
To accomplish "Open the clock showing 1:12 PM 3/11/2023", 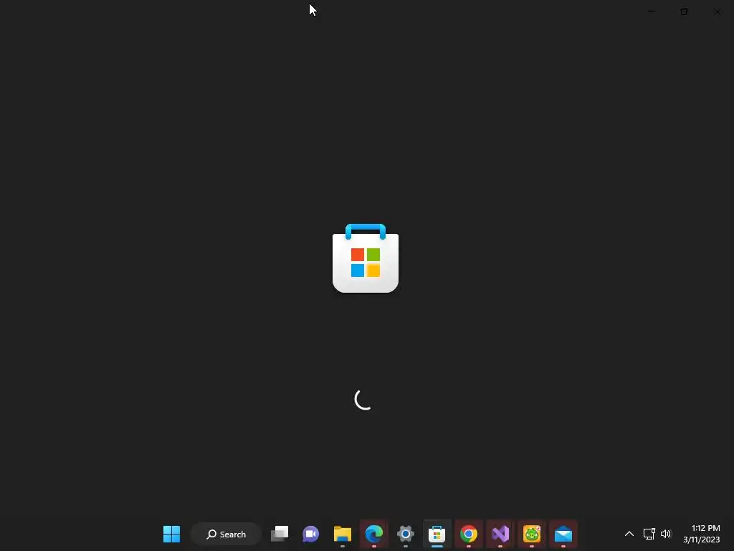I will click(701, 534).
